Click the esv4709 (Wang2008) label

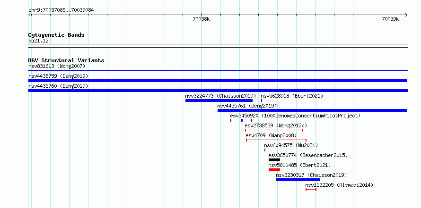tap(271, 135)
